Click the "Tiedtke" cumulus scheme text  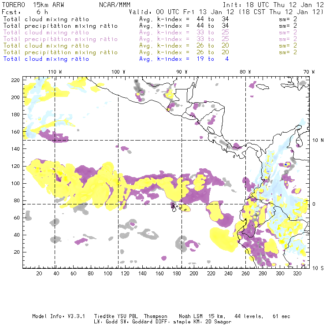[104, 316]
